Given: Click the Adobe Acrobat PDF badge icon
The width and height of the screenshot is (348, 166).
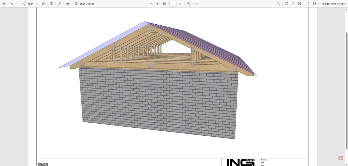Looking at the screenshot, I should (x=341, y=158).
